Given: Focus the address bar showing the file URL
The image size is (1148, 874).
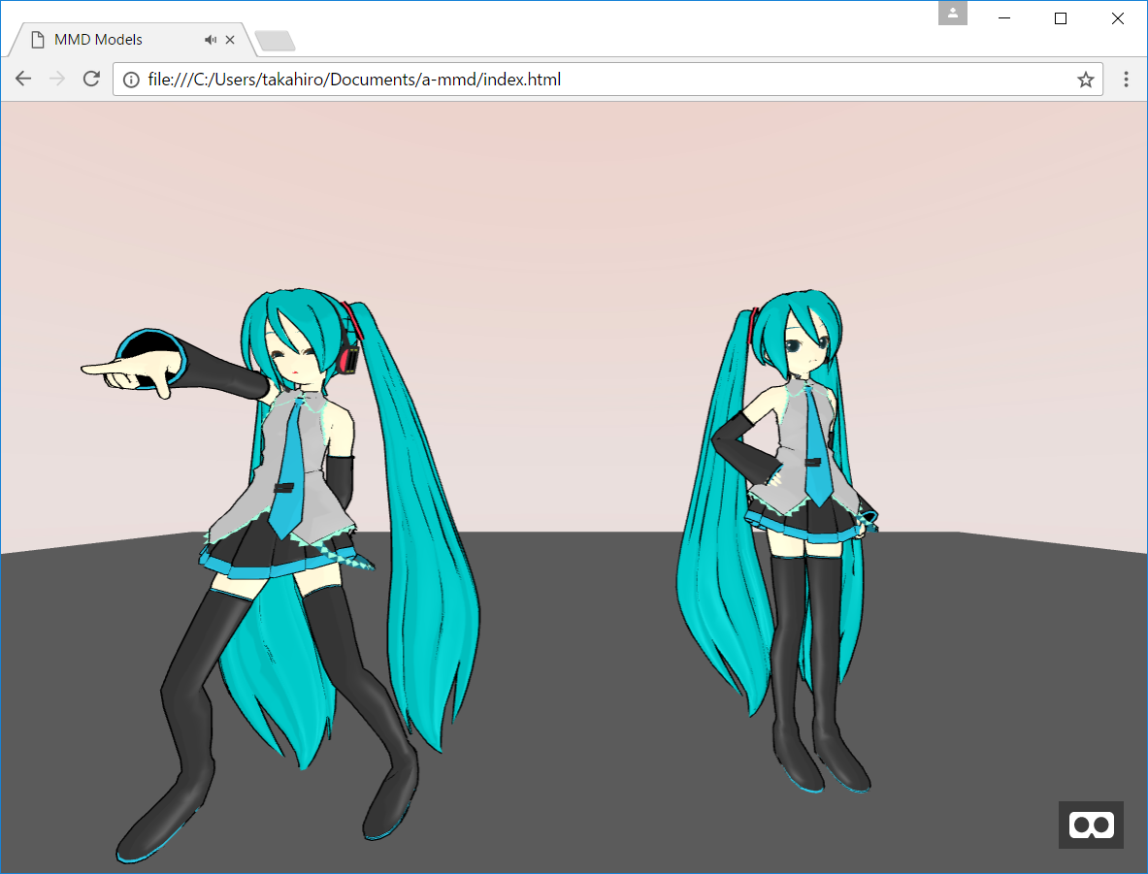Looking at the screenshot, I should [607, 79].
